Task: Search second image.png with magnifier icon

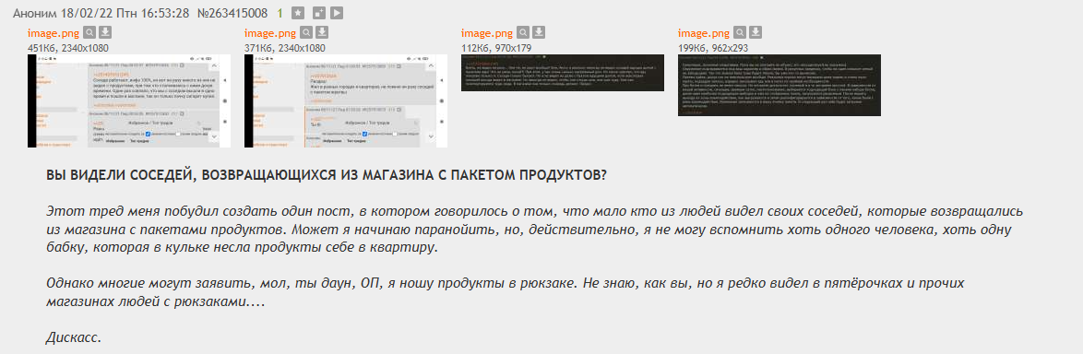Action: click(306, 32)
